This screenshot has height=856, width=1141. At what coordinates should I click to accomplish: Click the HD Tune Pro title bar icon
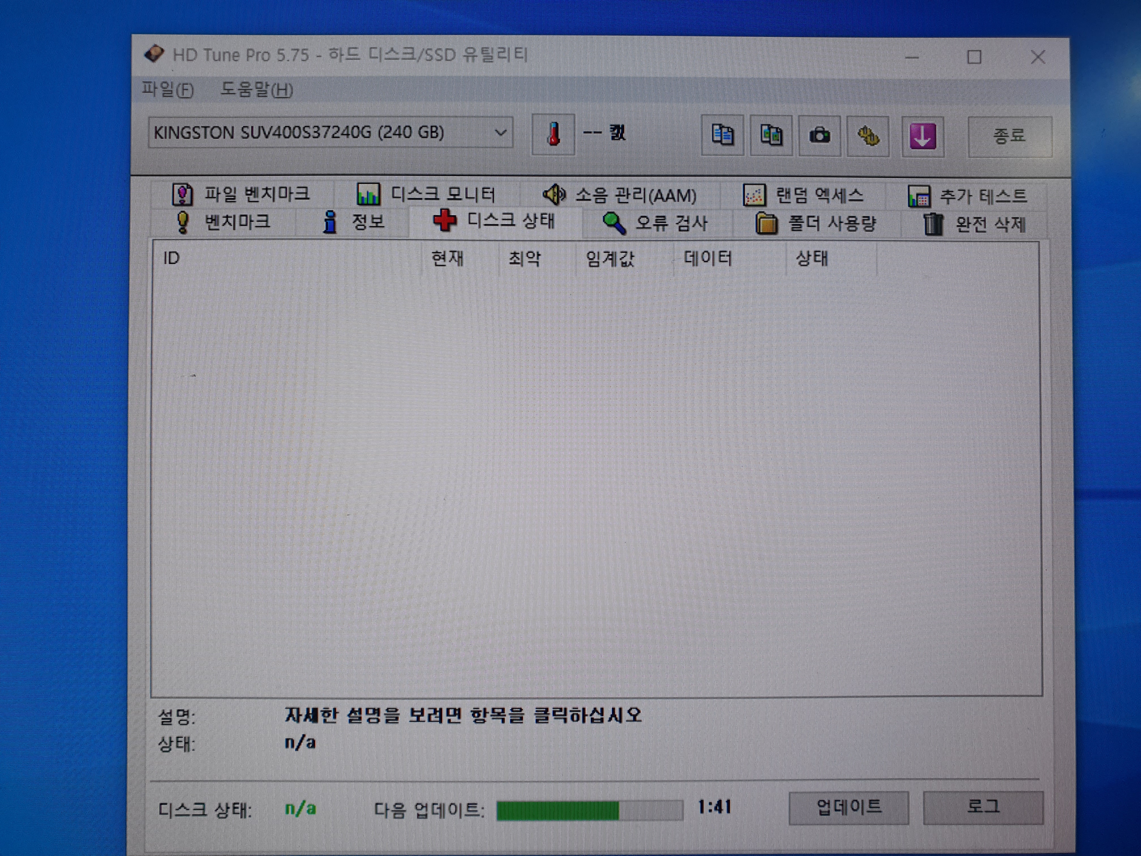click(x=154, y=54)
